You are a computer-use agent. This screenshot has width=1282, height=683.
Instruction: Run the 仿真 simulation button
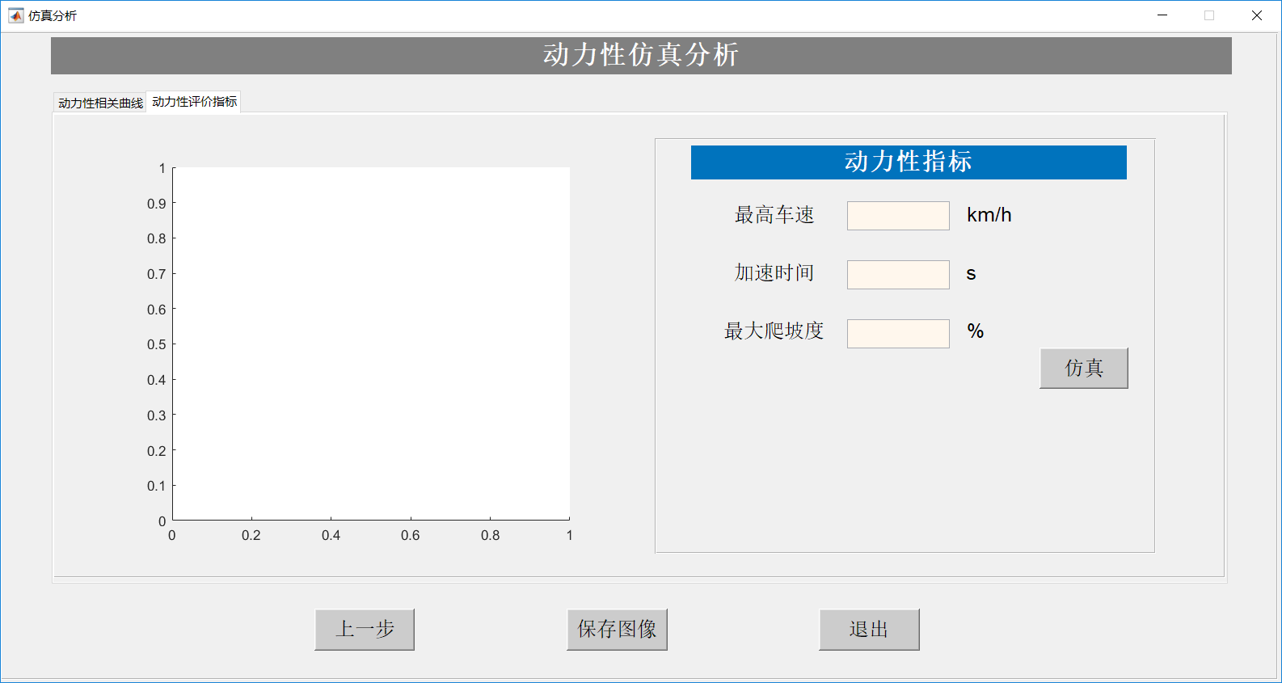pyautogui.click(x=1084, y=369)
